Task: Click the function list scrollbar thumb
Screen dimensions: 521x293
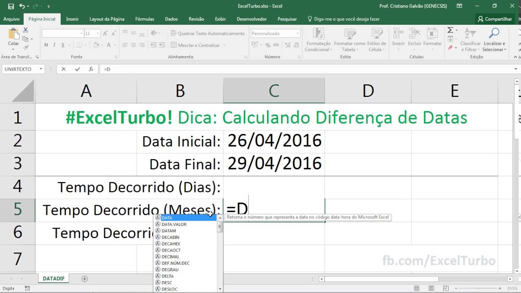Action: 220,227
